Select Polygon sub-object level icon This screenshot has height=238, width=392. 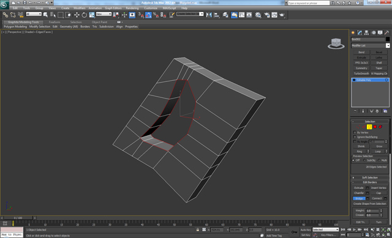[x=375, y=127]
